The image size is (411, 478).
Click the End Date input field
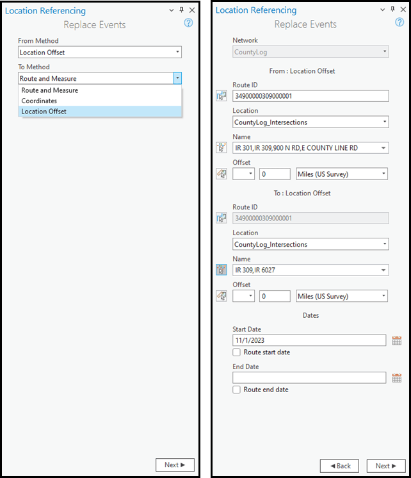(309, 378)
